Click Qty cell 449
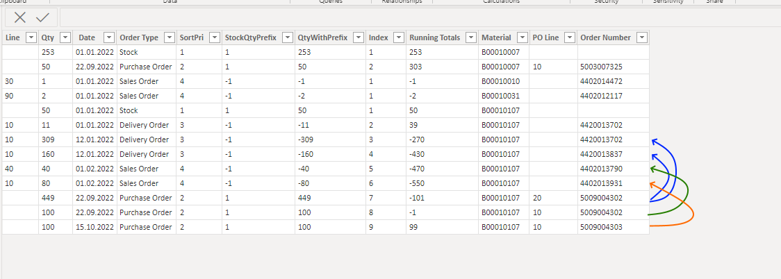 click(56, 198)
